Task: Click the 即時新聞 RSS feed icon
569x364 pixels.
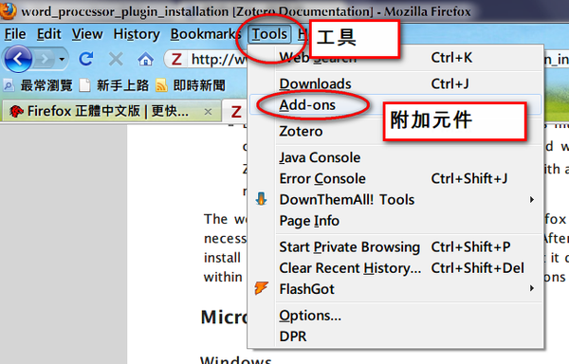Action: [x=161, y=85]
